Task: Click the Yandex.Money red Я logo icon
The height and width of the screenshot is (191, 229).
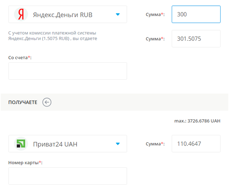Action: pos(21,14)
